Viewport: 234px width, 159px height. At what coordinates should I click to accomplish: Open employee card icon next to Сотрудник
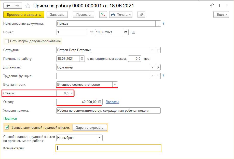(x=158, y=50)
